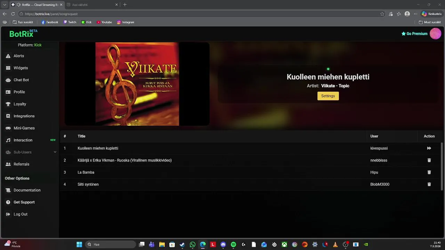This screenshot has height=250, width=445.
Task: Remove La Bamba from the queue
Action: (429, 172)
